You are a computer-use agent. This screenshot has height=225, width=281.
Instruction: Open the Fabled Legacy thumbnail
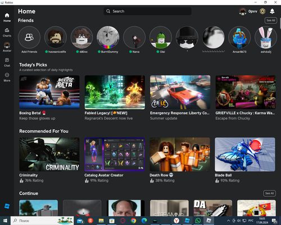tap(115, 92)
